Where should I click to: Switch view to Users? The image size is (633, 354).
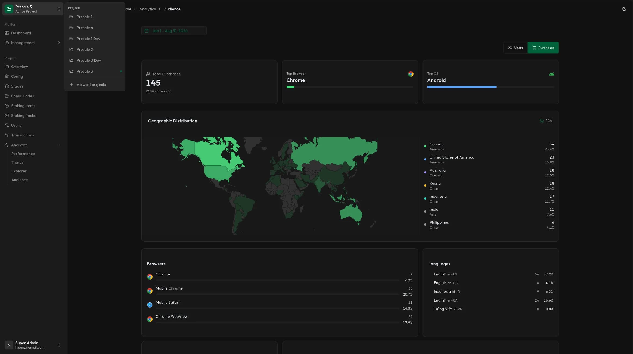click(x=516, y=48)
